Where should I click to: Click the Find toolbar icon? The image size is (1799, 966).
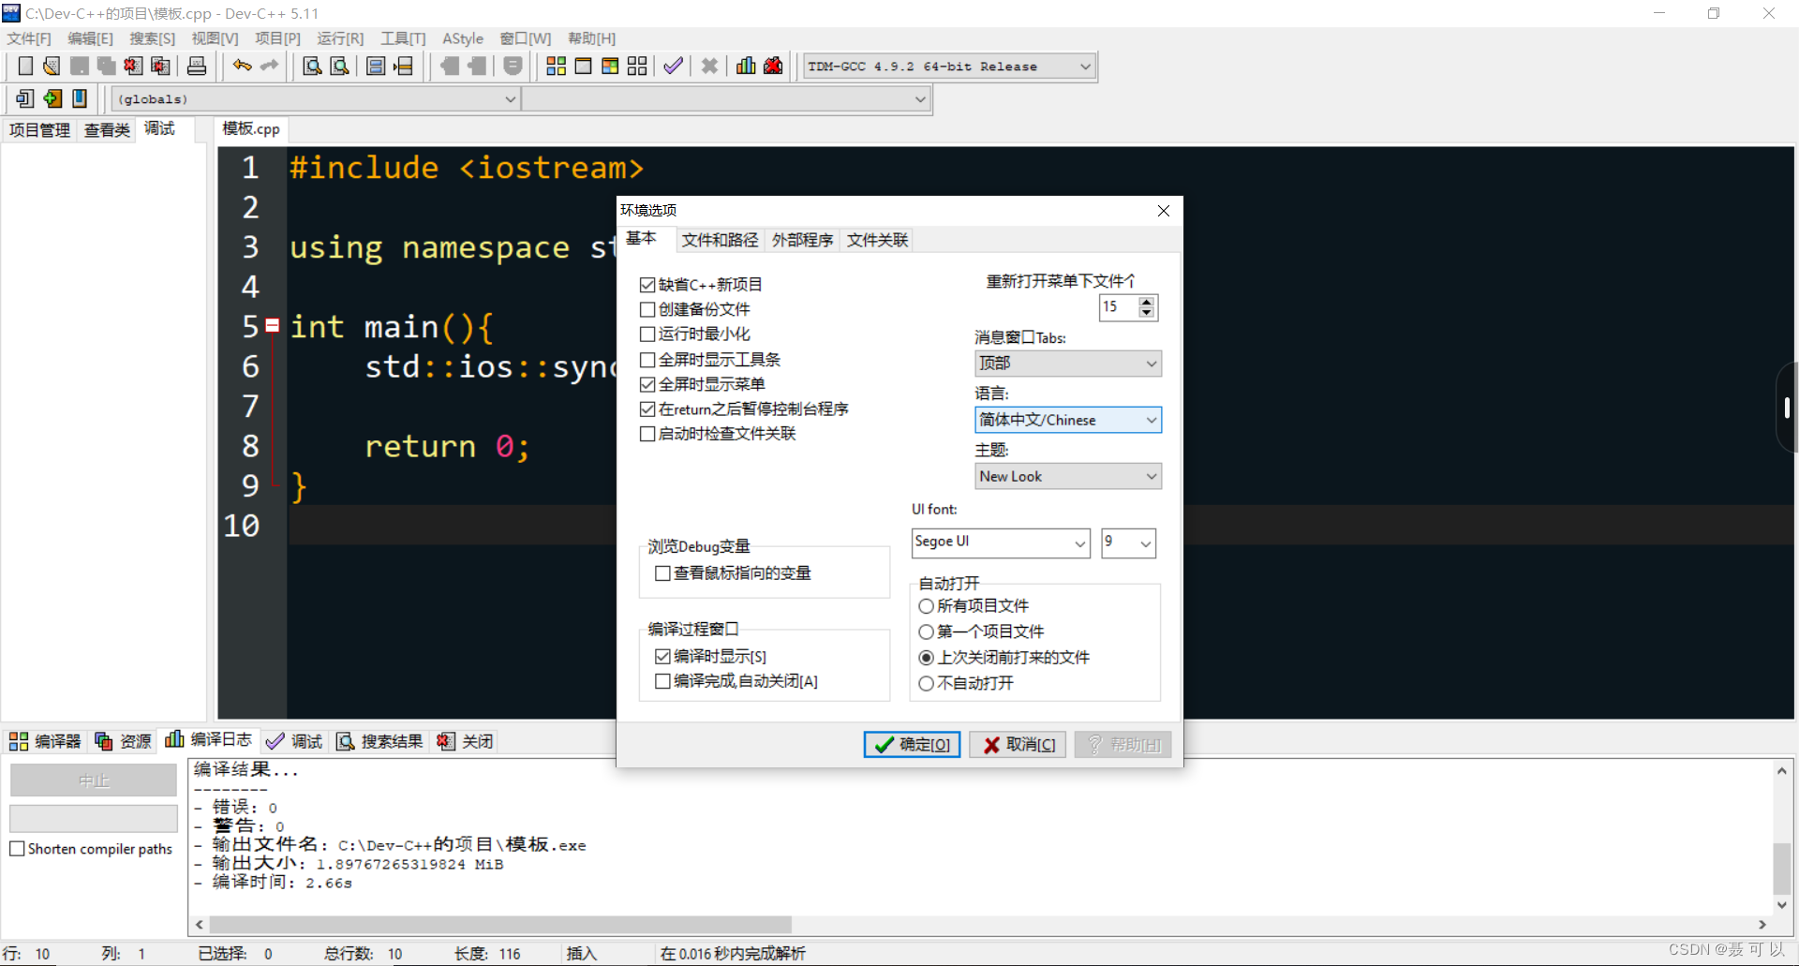(x=311, y=66)
